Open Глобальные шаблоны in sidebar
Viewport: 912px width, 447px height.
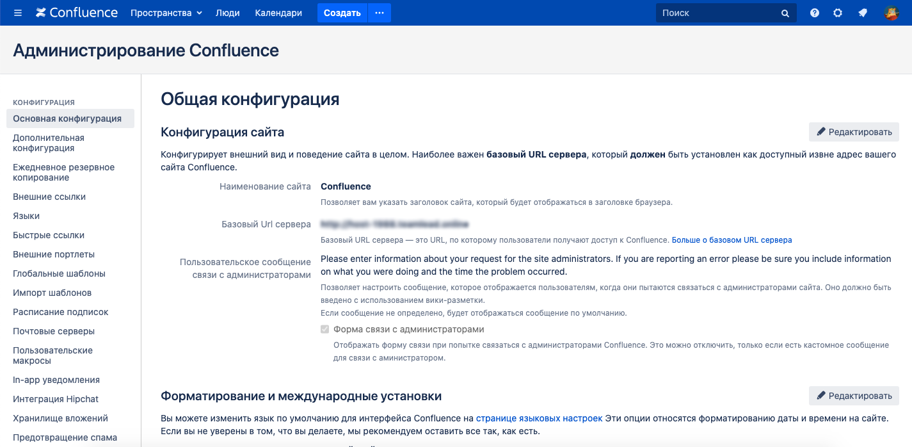pos(59,273)
